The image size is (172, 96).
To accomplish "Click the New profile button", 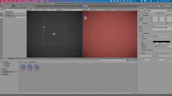I will (166, 31).
